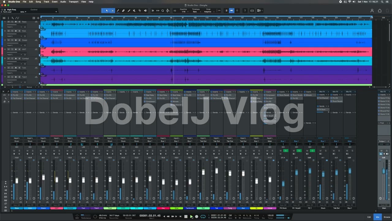
Task: Adjust the Dut channel volume fader
Action: pos(203,173)
